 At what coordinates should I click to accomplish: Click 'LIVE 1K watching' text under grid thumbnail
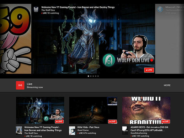tap(33, 136)
